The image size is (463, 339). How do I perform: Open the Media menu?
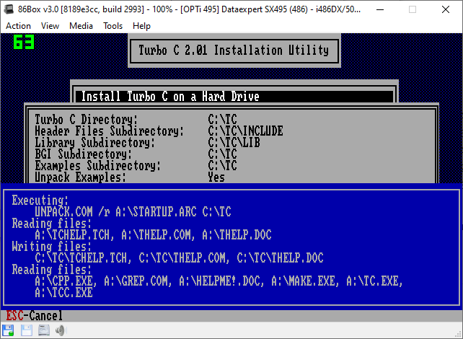click(x=81, y=25)
